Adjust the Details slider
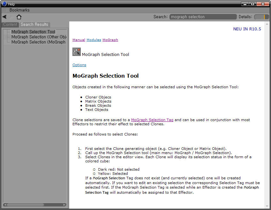Screen dimensions: 271x210 coord(261,17)
